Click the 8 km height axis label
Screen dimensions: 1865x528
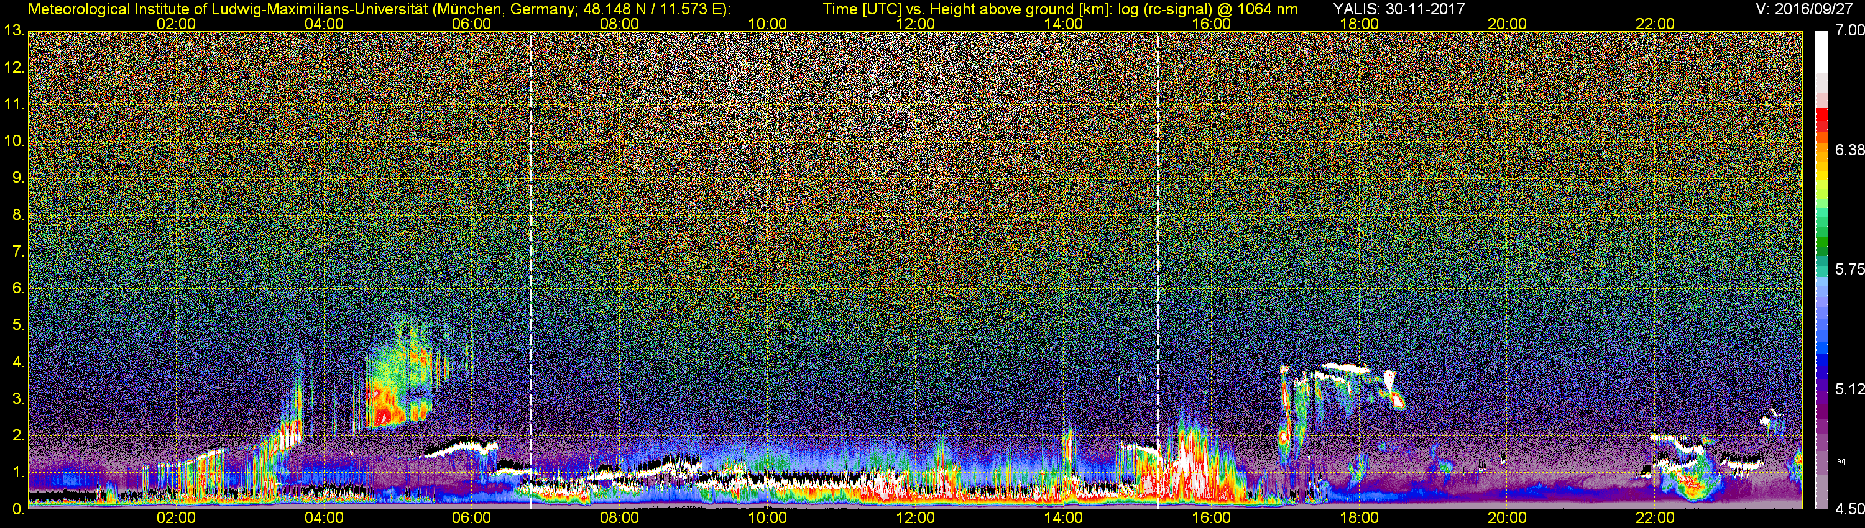pos(17,215)
